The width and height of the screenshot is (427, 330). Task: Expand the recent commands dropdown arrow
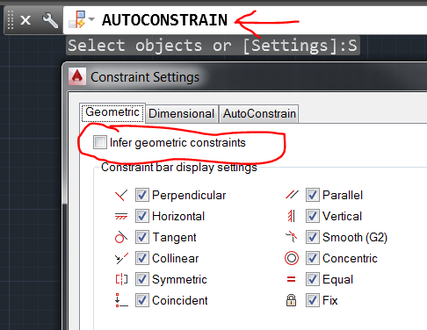[91, 19]
